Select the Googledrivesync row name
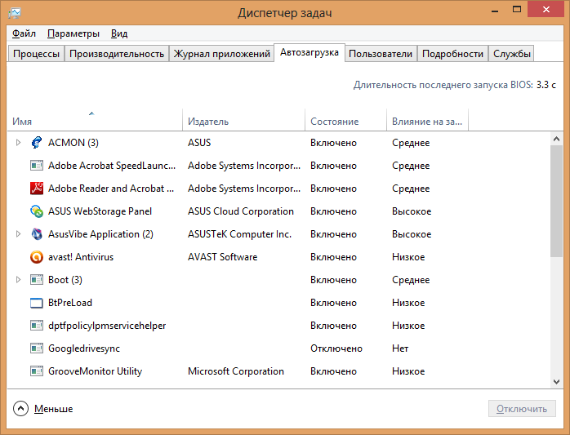The image size is (570, 435). coord(84,348)
